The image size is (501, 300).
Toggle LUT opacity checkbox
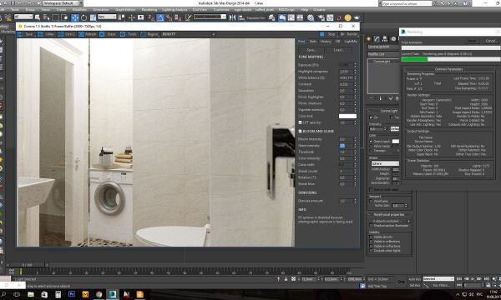coord(300,122)
